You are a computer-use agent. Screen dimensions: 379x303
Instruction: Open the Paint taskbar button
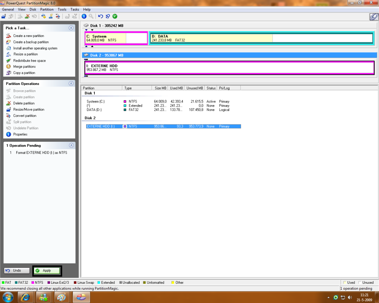coord(61,297)
